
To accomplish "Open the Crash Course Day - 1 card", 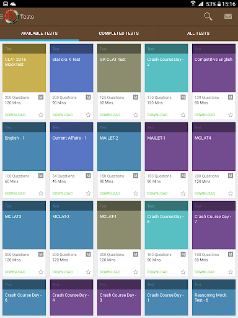I will tap(166, 298).
